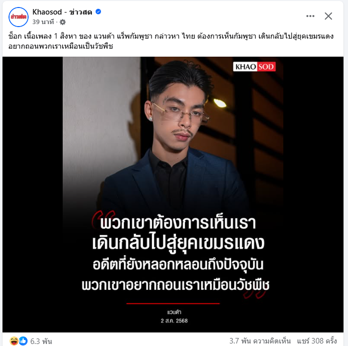Open the 39 นาที timestamp link

coord(43,22)
